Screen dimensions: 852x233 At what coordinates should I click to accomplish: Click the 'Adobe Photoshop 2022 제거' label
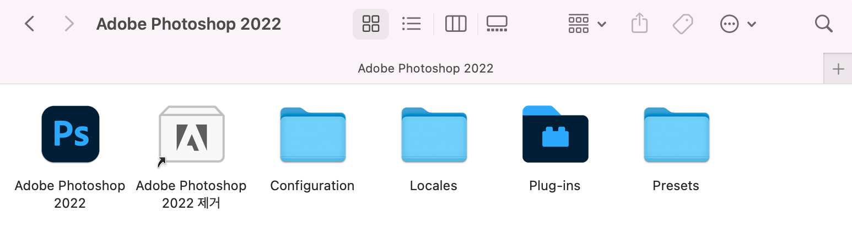(x=191, y=195)
